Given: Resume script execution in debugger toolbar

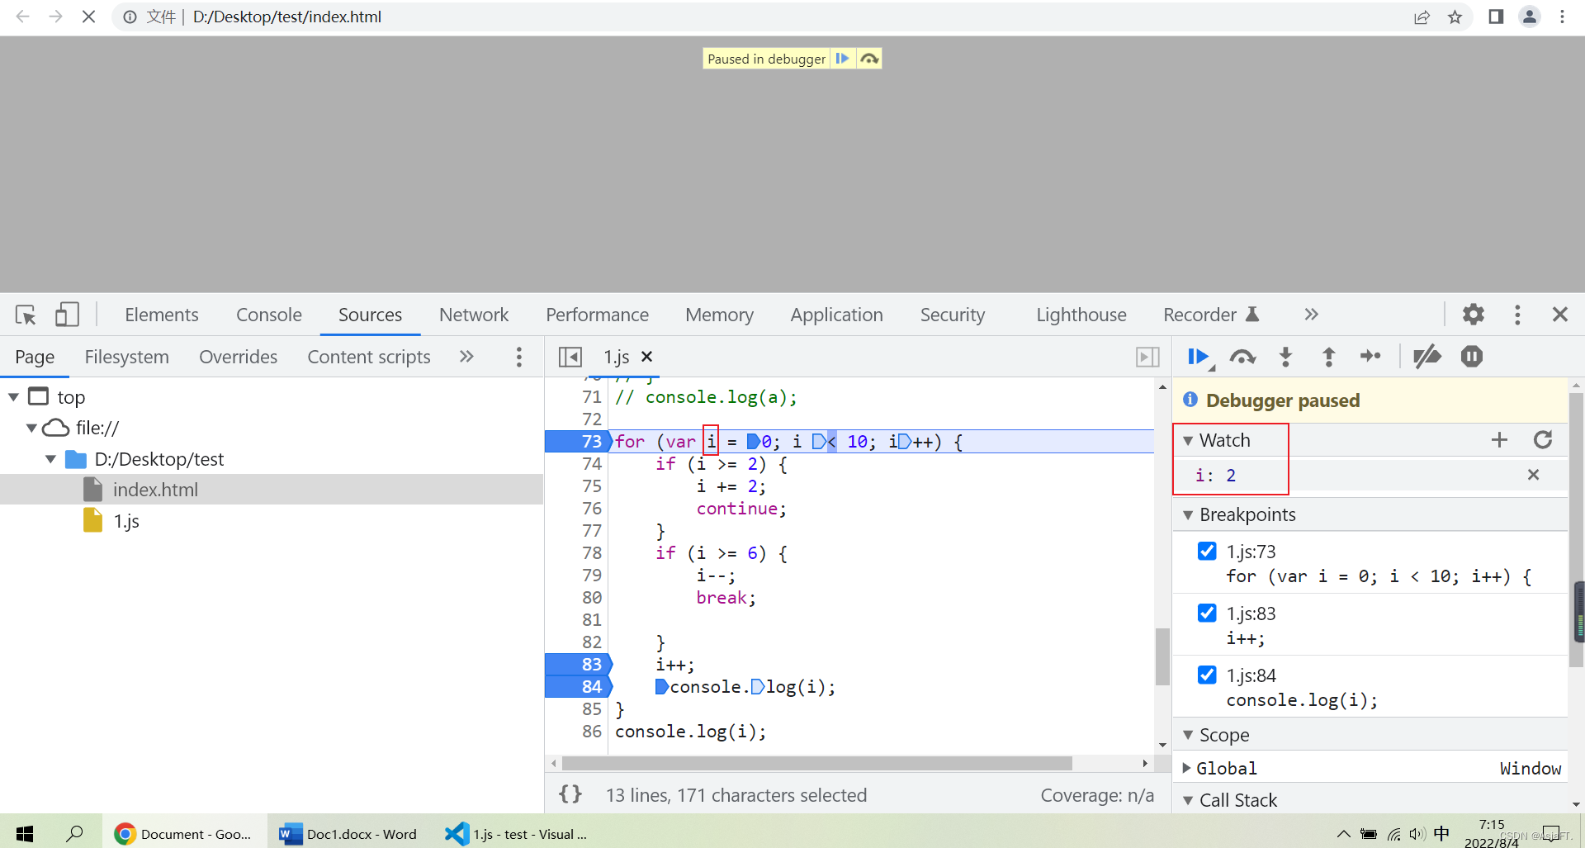Looking at the screenshot, I should [x=1199, y=357].
